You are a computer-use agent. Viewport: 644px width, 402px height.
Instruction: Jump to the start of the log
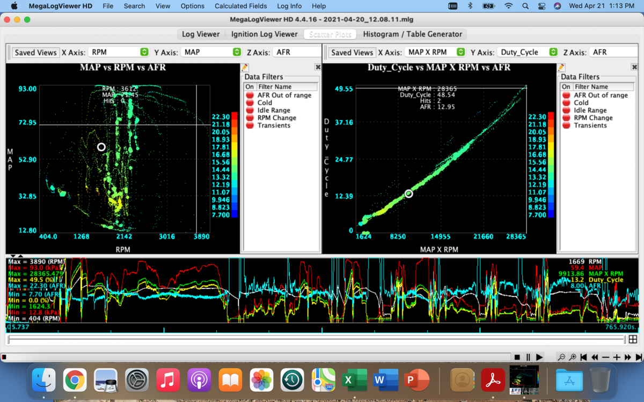(584, 357)
